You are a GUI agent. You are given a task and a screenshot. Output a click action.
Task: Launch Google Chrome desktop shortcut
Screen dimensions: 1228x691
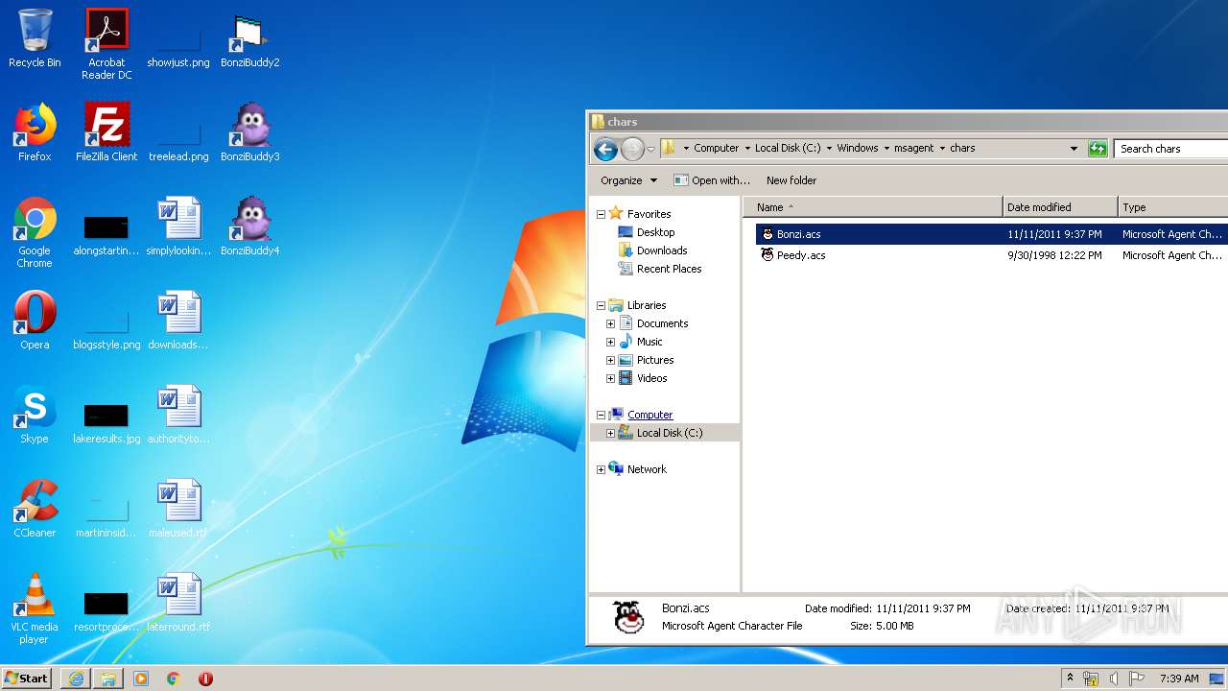pyautogui.click(x=35, y=232)
